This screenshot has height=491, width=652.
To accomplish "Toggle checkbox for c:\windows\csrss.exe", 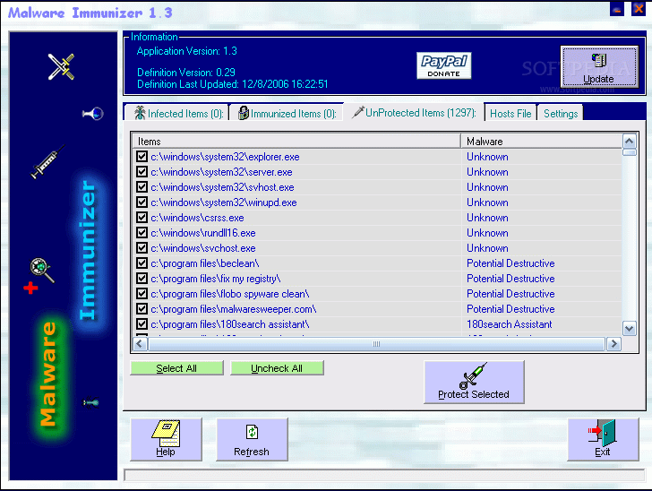I will [142, 218].
